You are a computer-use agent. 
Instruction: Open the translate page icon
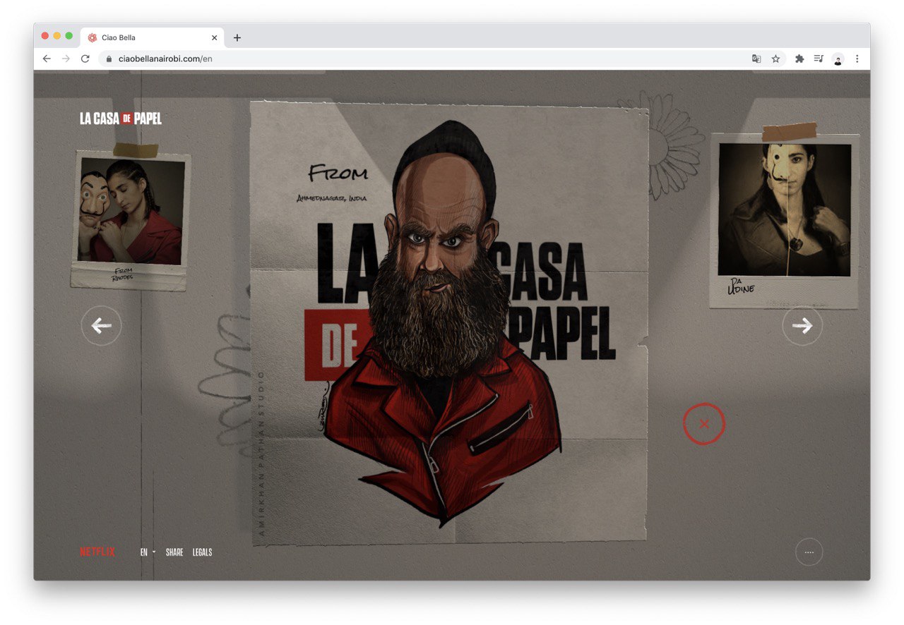pyautogui.click(x=756, y=59)
